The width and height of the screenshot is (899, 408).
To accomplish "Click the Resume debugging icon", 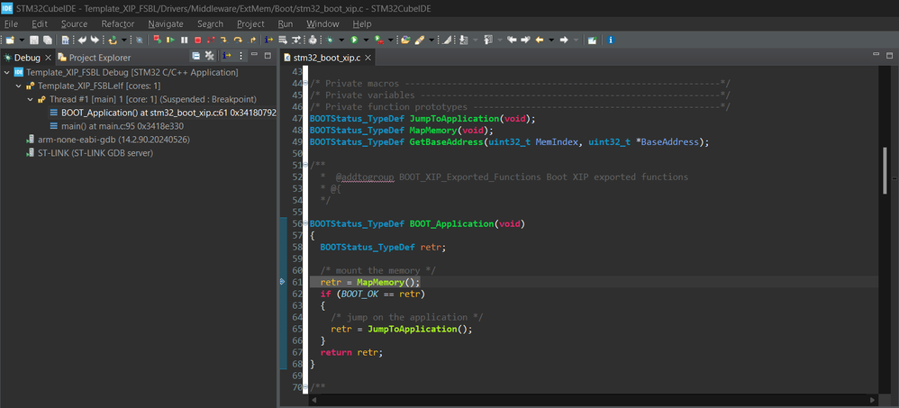I will click(171, 40).
